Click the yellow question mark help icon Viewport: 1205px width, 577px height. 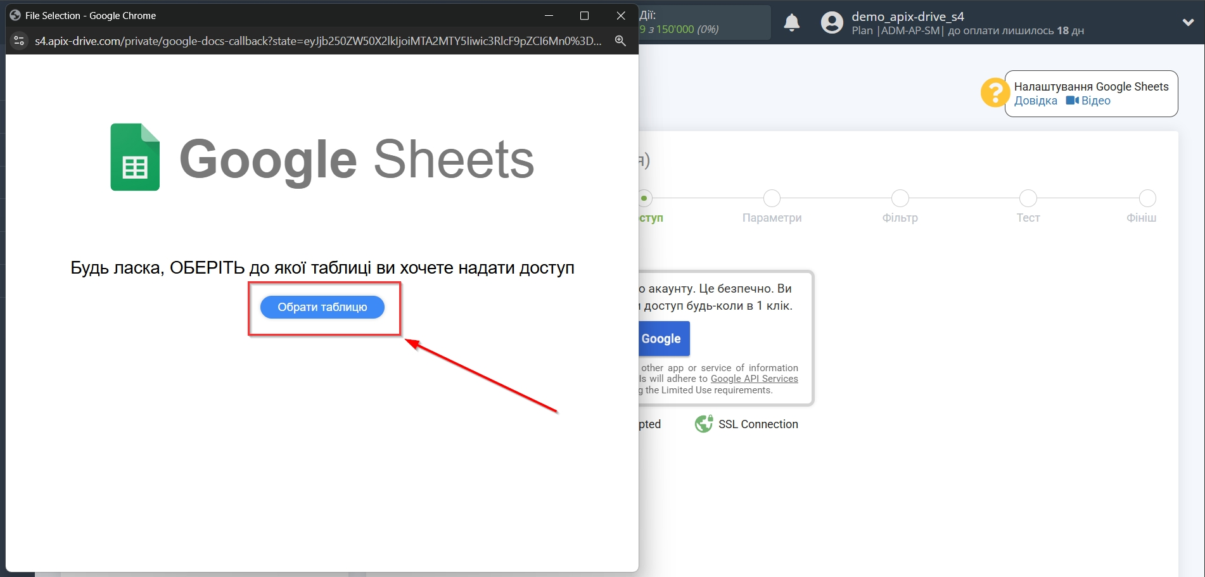click(x=995, y=92)
